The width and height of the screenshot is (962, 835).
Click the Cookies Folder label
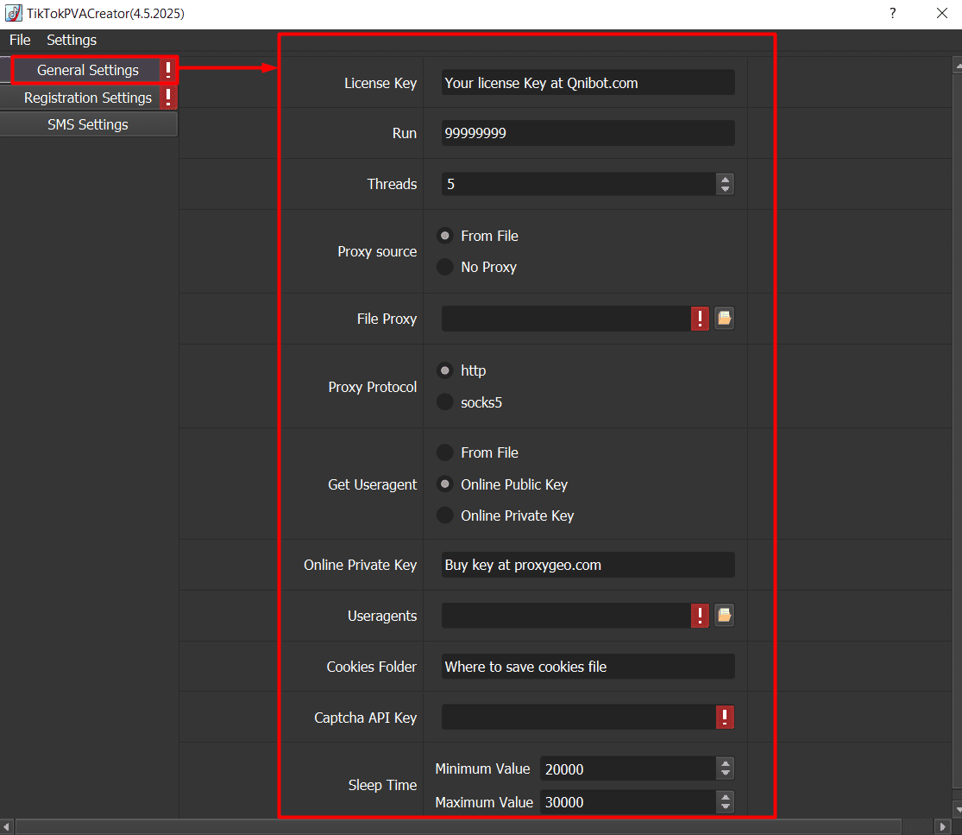click(372, 666)
